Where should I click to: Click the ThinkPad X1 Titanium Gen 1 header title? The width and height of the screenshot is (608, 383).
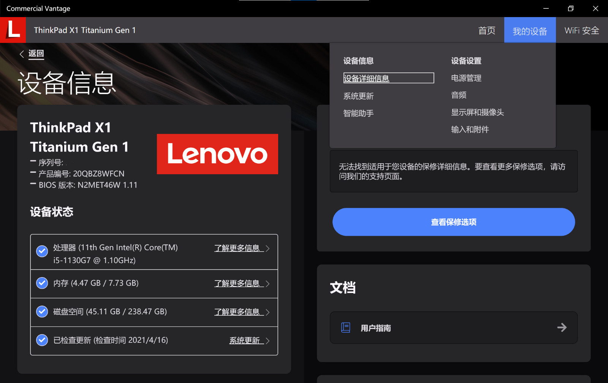[85, 30]
